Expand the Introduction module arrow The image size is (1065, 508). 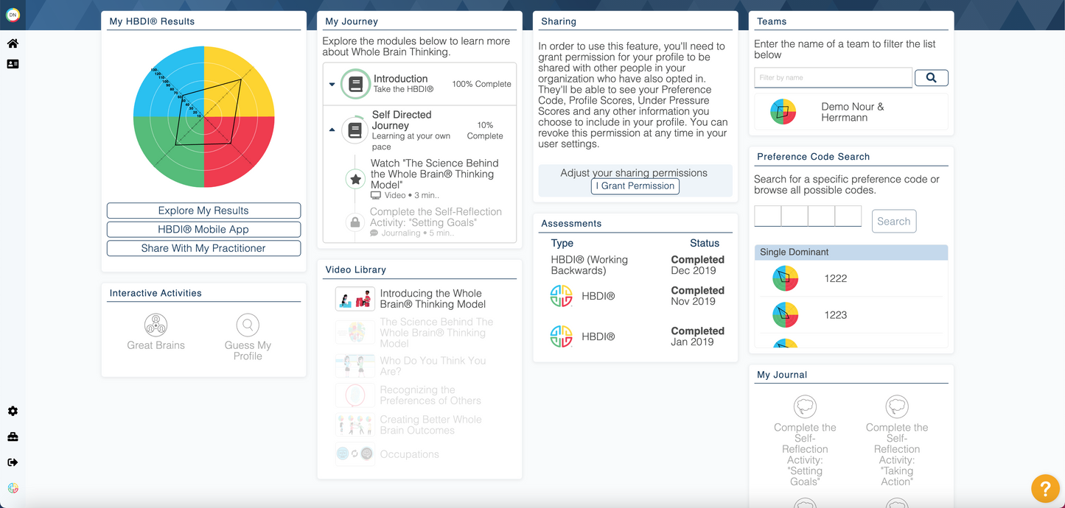point(332,85)
